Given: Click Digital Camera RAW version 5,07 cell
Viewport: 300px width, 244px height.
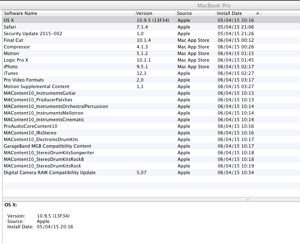Looking at the screenshot, I should point(142,172).
